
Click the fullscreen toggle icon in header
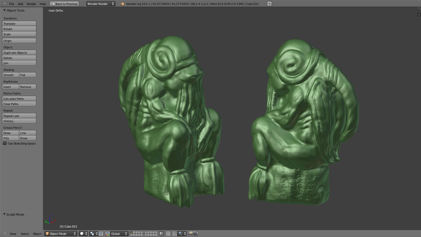[269, 4]
